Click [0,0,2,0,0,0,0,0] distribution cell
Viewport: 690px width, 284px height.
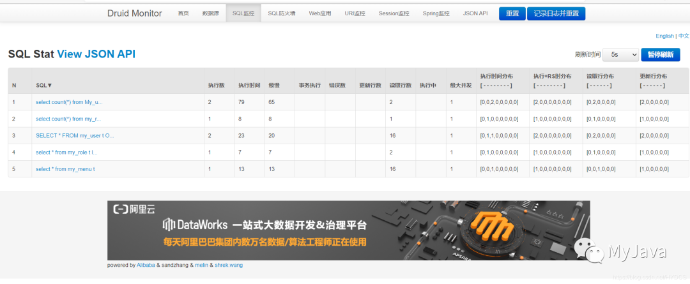click(x=499, y=102)
